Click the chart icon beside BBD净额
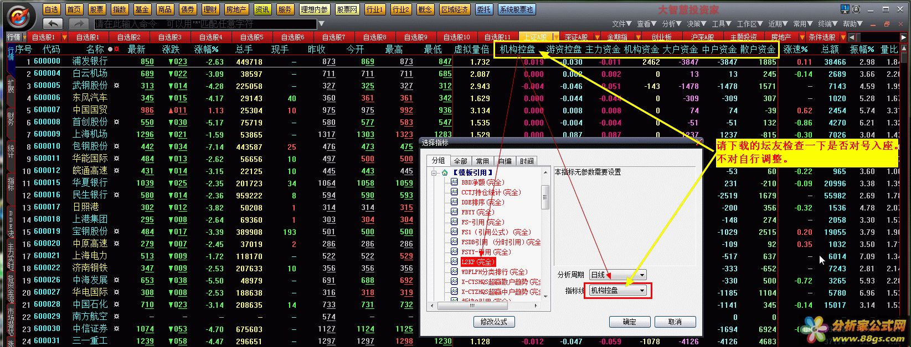Image resolution: width=911 pixels, height=347 pixels. (x=454, y=182)
